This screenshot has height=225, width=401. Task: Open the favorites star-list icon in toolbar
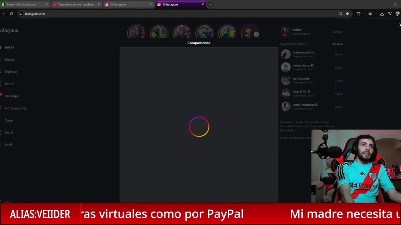(370, 14)
